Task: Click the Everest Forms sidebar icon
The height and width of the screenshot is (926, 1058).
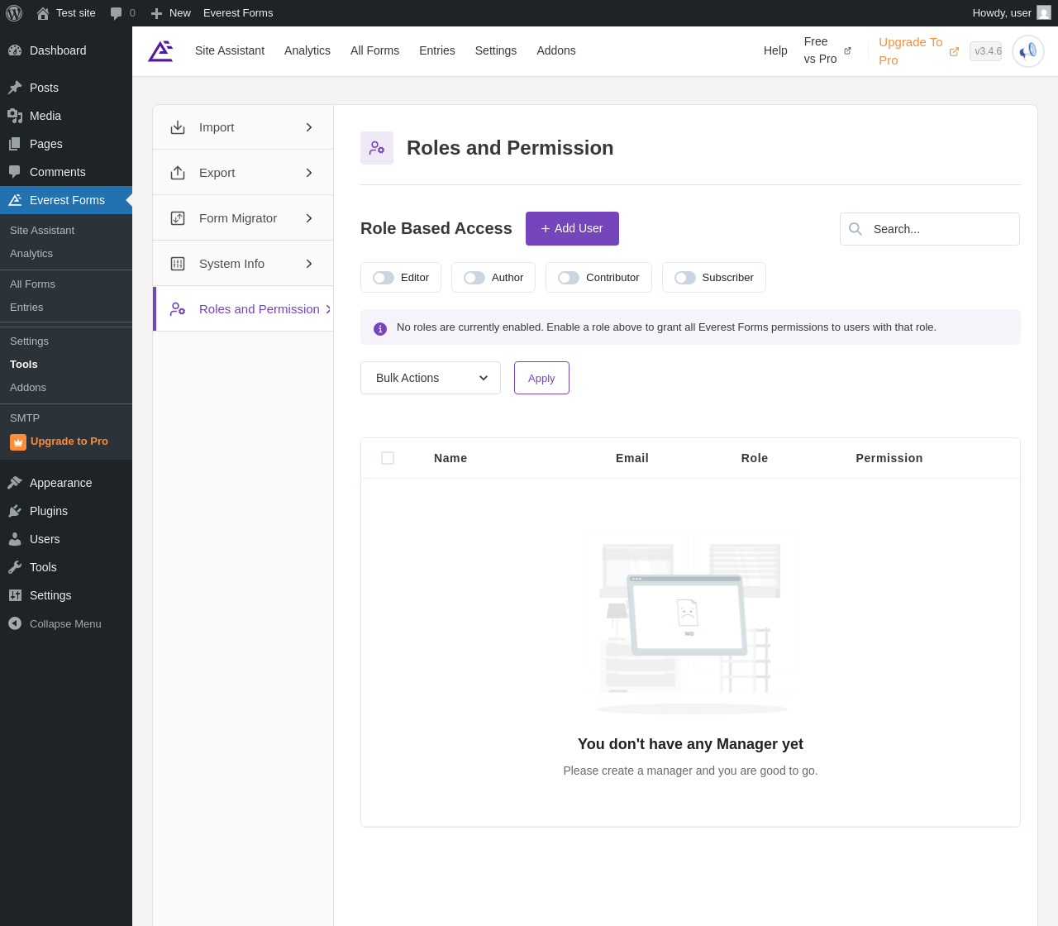Action: tap(15, 200)
